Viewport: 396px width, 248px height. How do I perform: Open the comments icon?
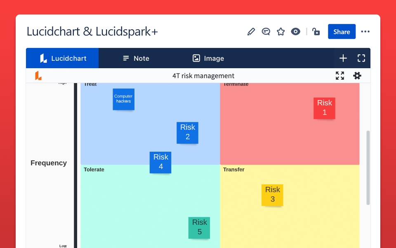(x=266, y=32)
